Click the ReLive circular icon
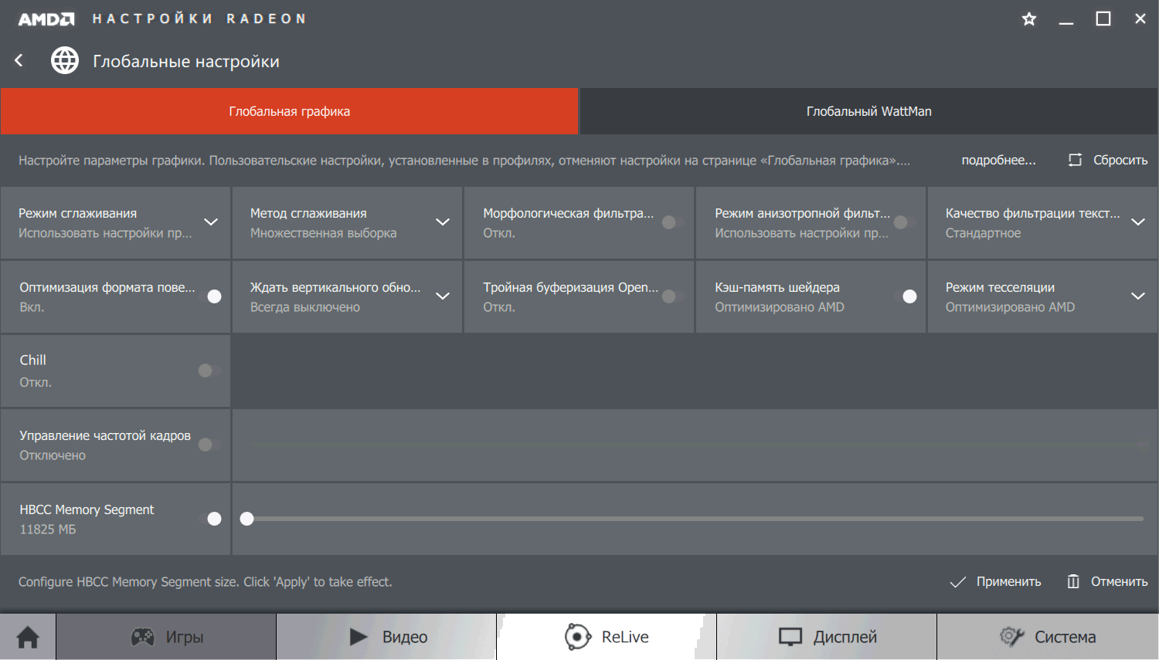The height and width of the screenshot is (660, 1159). (577, 637)
